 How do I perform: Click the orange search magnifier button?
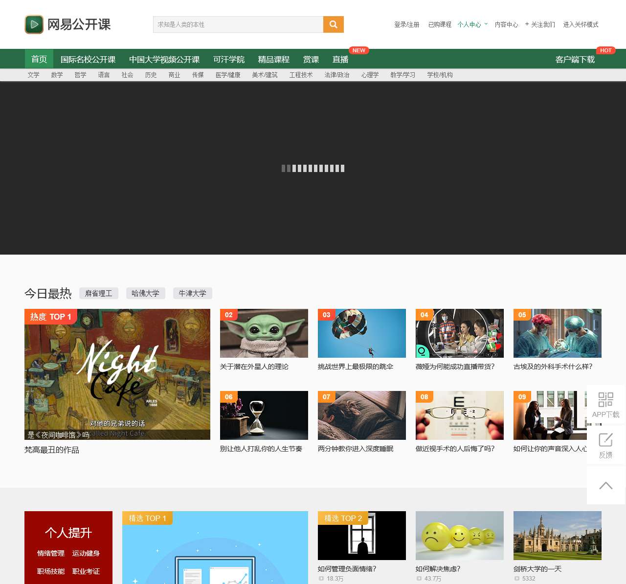tap(333, 24)
